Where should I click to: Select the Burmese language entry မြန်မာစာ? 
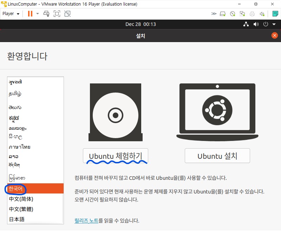[x=35, y=178]
